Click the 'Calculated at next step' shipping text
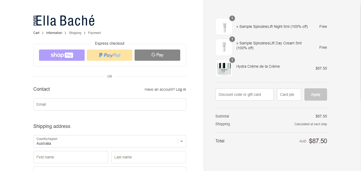 coord(311,124)
